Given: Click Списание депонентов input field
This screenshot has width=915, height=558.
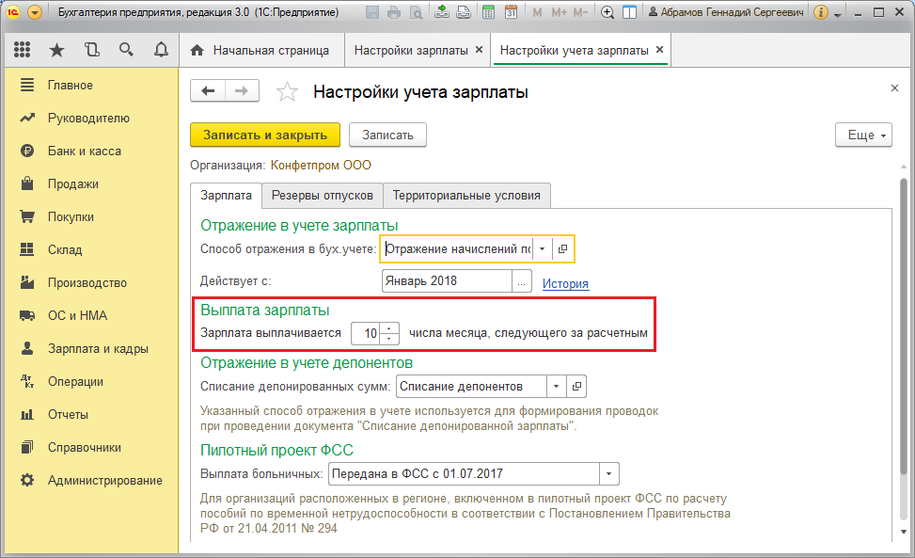Looking at the screenshot, I should [471, 387].
